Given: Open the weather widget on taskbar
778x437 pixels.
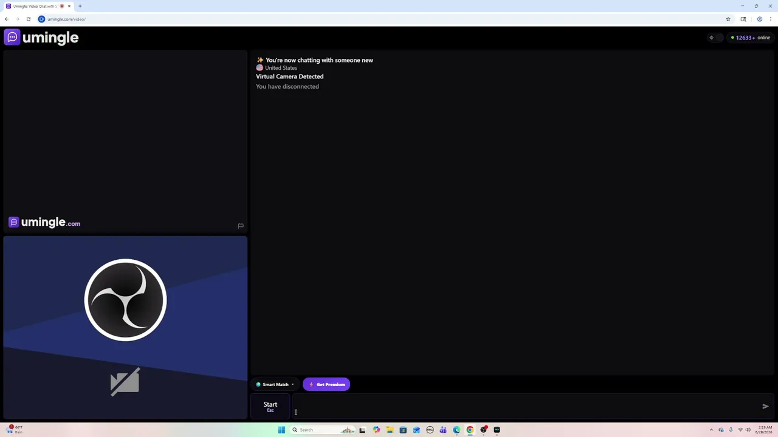Looking at the screenshot, I should (13, 430).
